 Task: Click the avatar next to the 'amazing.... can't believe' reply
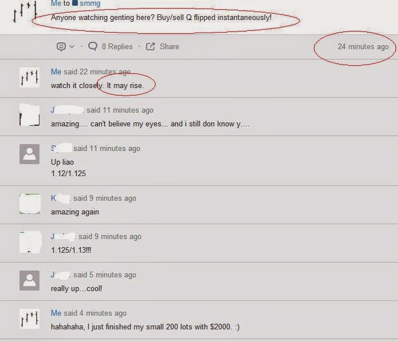(x=29, y=116)
